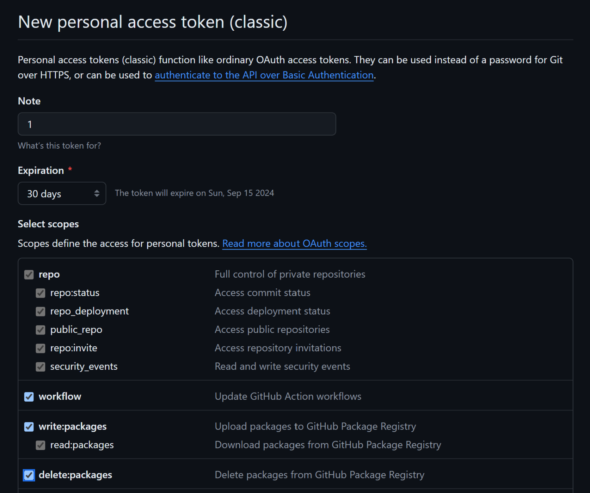The height and width of the screenshot is (493, 590).
Task: Enable the public_repo scope
Action: click(40, 329)
